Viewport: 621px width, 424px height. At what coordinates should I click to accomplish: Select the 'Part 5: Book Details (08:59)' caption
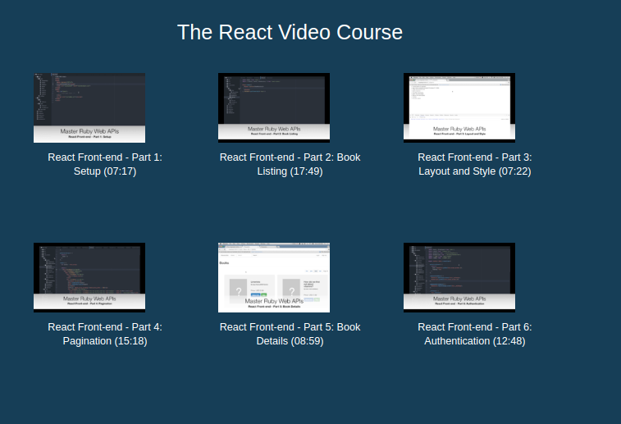[290, 334]
